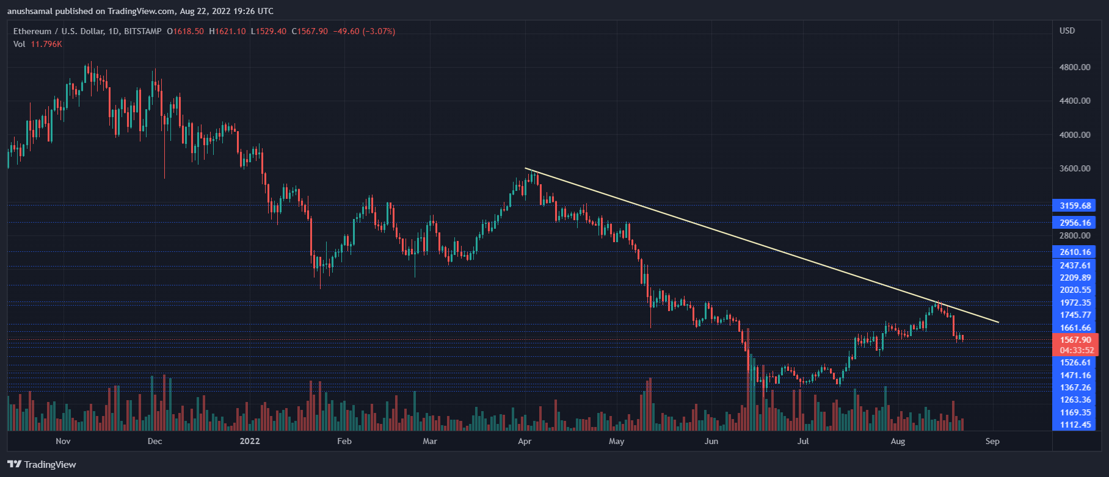The image size is (1109, 477).
Task: Select the 2956.16 price level tag
Action: coord(1074,223)
